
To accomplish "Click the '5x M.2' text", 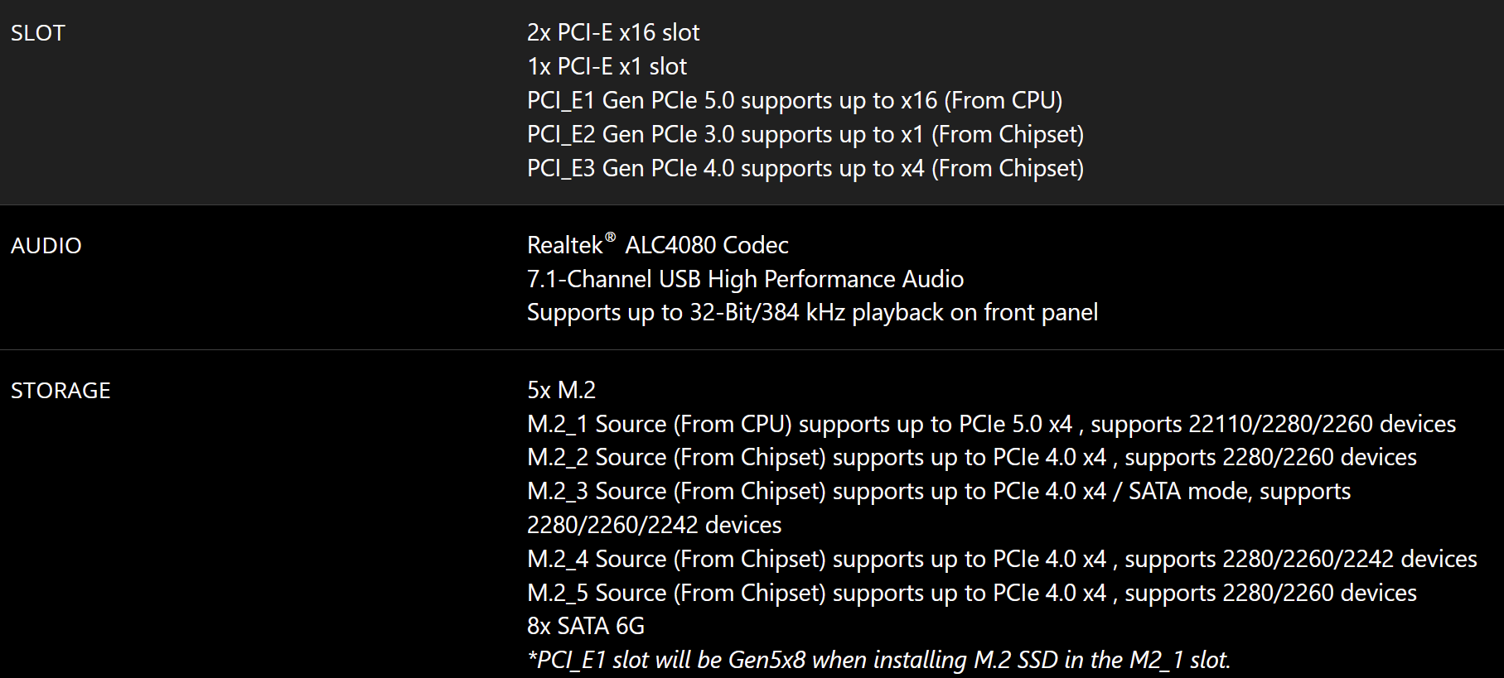I will pos(561,391).
